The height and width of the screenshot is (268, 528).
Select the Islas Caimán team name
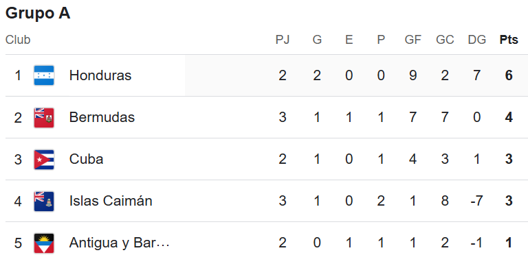click(x=111, y=201)
